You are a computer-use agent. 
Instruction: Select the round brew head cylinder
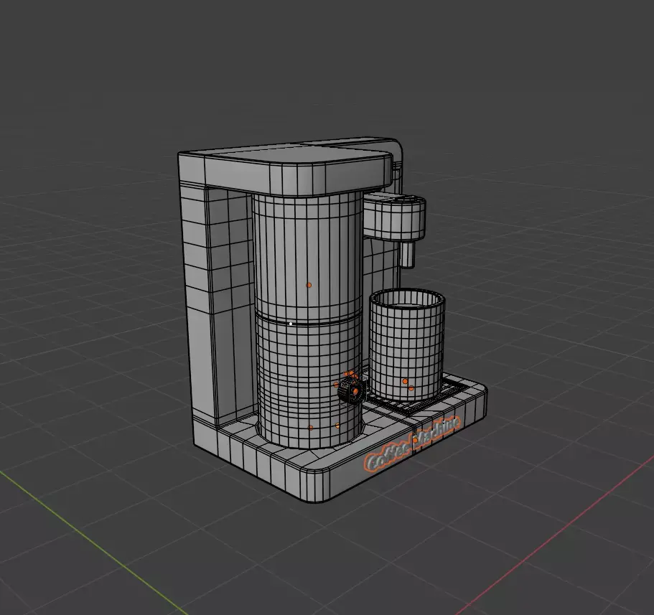pyautogui.click(x=394, y=218)
